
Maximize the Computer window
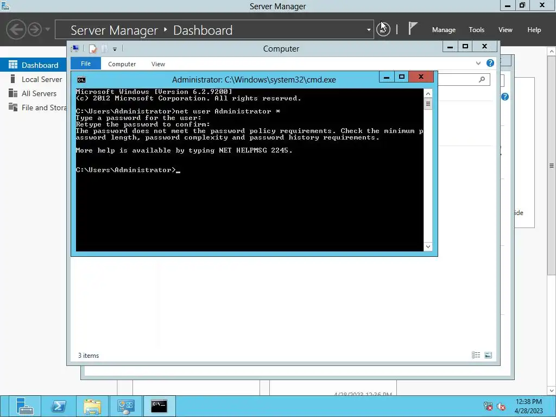(x=465, y=47)
